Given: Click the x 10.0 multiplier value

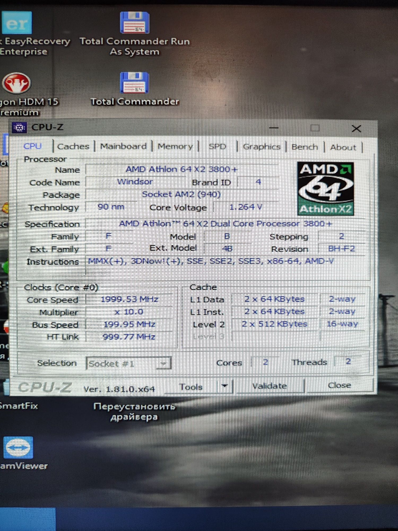Looking at the screenshot, I should 129,312.
